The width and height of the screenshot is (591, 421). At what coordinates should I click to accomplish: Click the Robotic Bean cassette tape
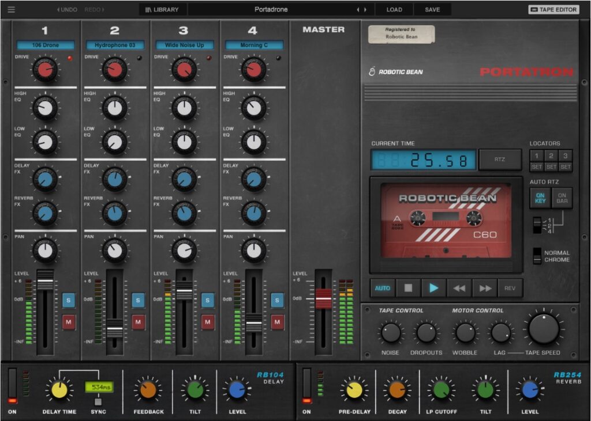click(446, 221)
